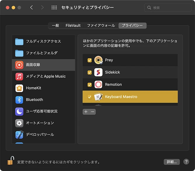This screenshot has width=195, height=171.
Task: Toggle the Keyboard Maestro checkbox
Action: click(90, 97)
